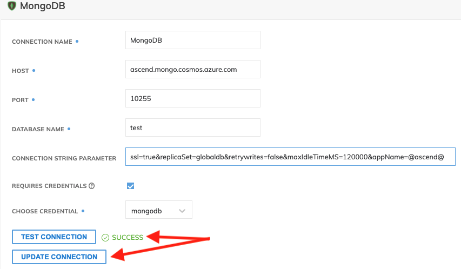Click into the Host field
Viewport: 461px width, 269px height.
click(193, 69)
